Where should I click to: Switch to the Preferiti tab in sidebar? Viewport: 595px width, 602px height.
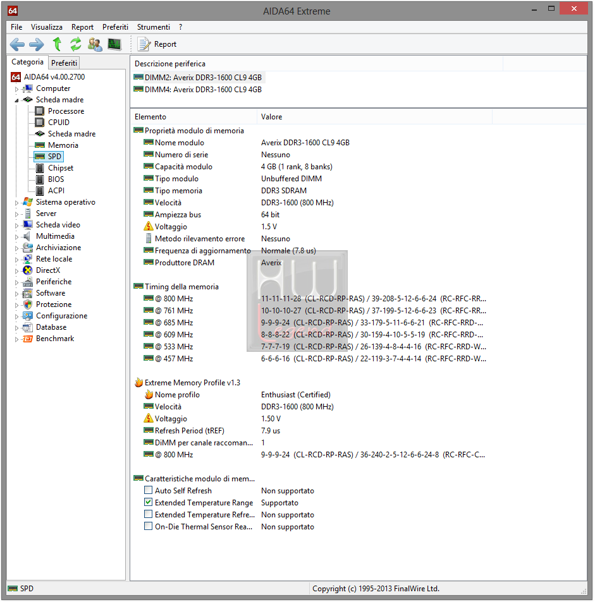64,63
